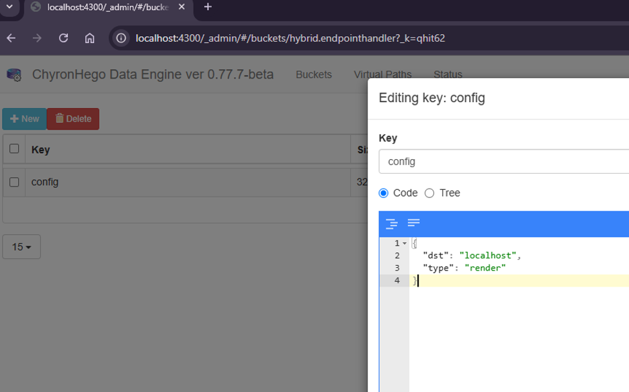
Task: Collapse the JSON object at line 1
Action: [405, 243]
